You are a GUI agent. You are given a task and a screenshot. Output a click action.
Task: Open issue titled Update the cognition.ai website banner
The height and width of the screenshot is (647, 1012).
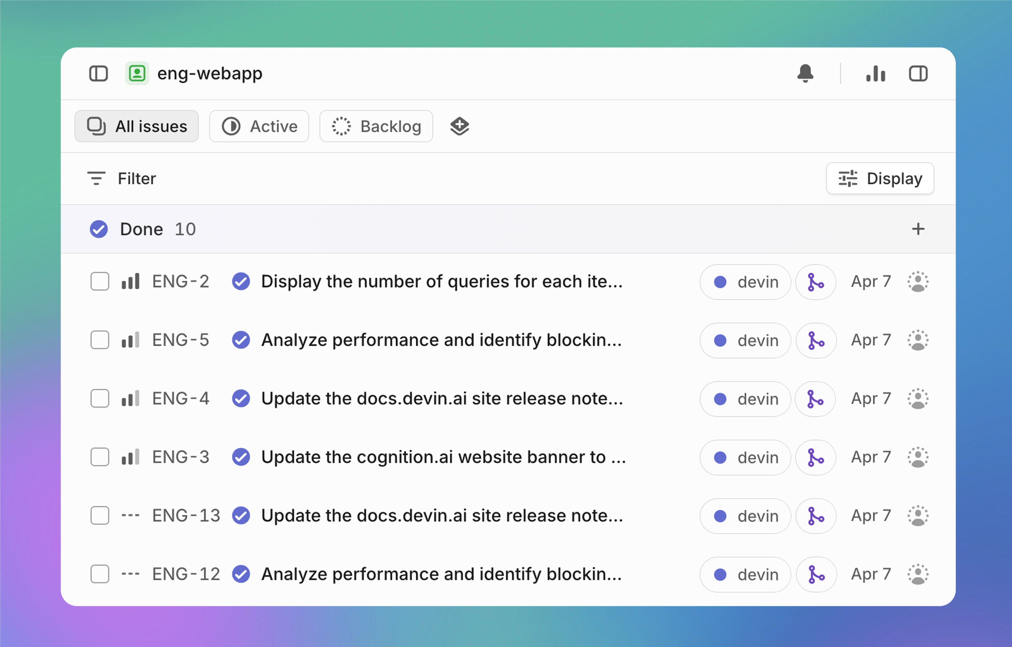(x=443, y=457)
